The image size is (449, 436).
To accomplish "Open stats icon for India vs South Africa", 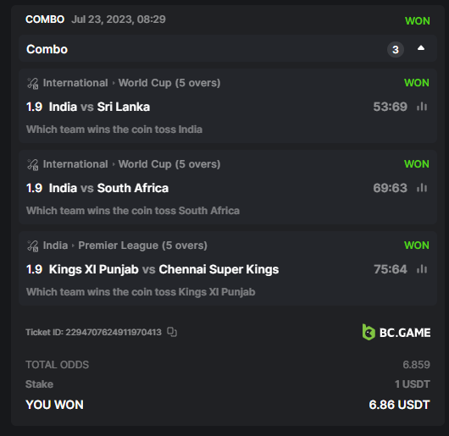I will (x=422, y=188).
